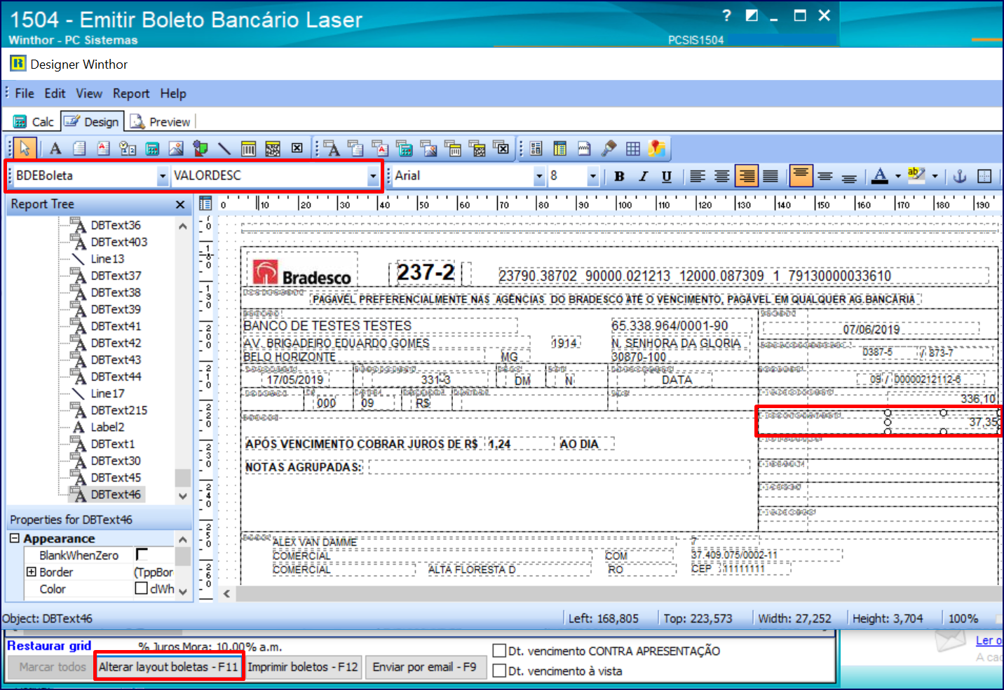Image resolution: width=1004 pixels, height=690 pixels.
Task: Select the DBBarCode component tool
Action: [x=454, y=148]
